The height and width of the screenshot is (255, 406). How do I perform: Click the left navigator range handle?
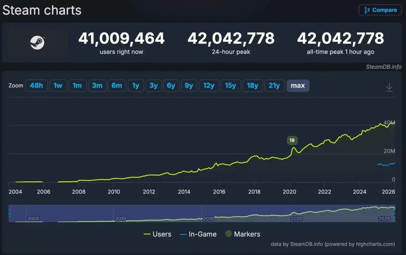(x=9, y=214)
